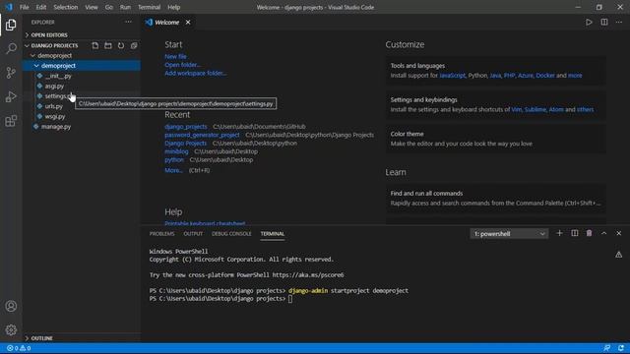This screenshot has width=630, height=354.
Task: Click the notifications icon in status bar
Action: pyautogui.click(x=621, y=348)
